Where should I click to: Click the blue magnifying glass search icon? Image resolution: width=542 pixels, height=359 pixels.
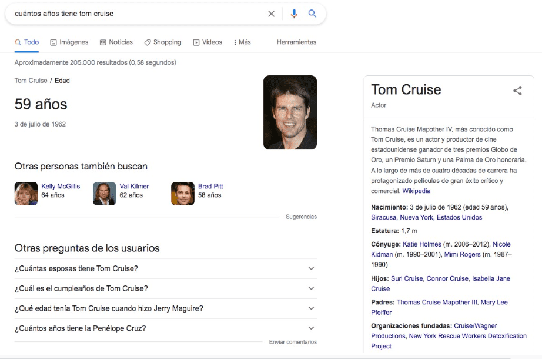[x=312, y=14]
